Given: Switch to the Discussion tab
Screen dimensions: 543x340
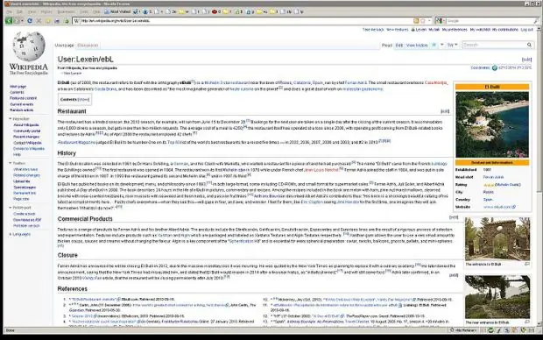Looking at the screenshot, I should point(88,45).
